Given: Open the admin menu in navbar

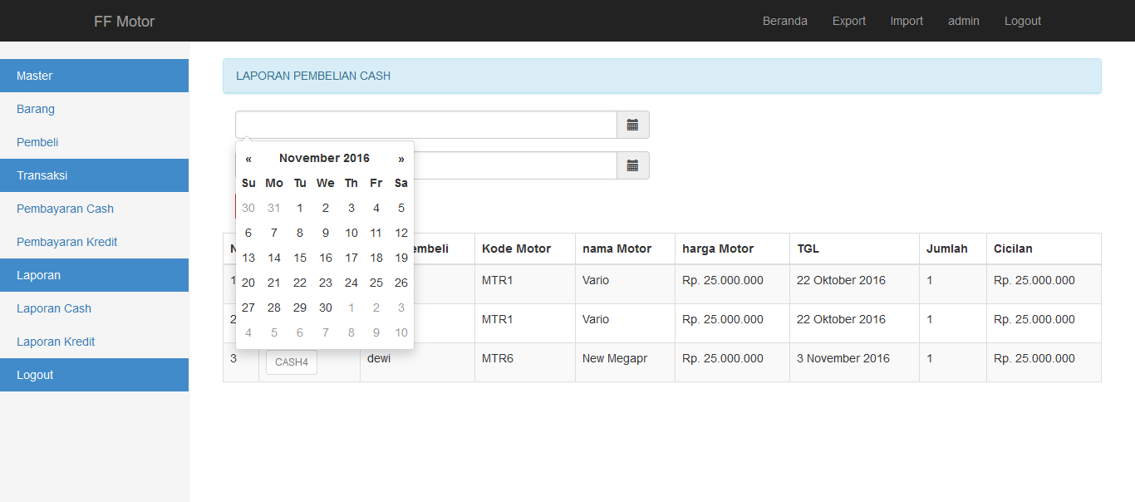Looking at the screenshot, I should pos(964,21).
